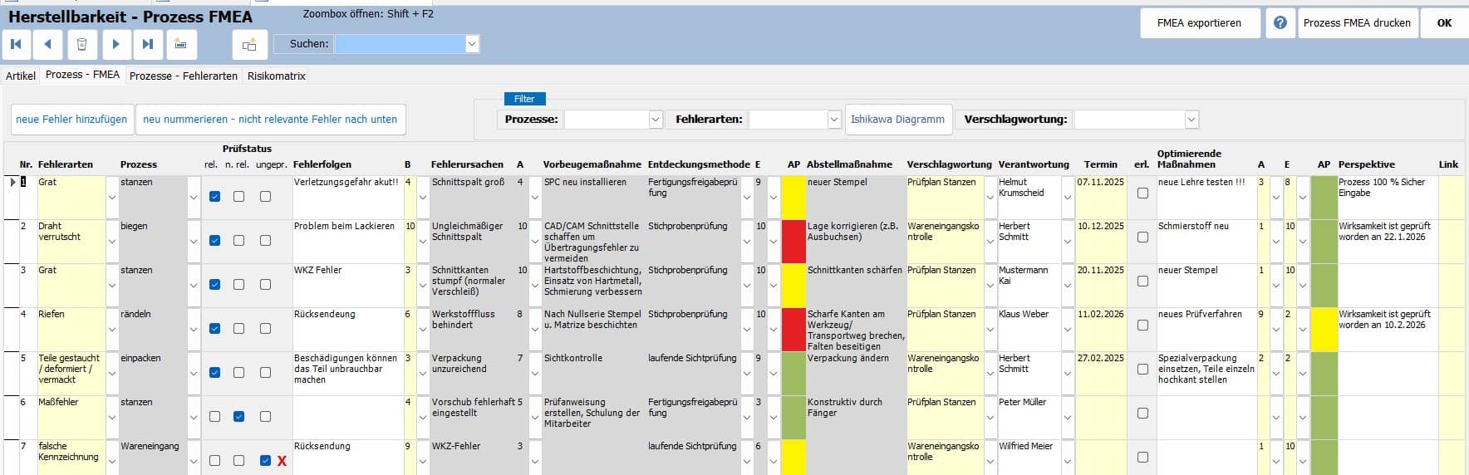Open the Verschlagwortung filter dropdown

point(1191,120)
